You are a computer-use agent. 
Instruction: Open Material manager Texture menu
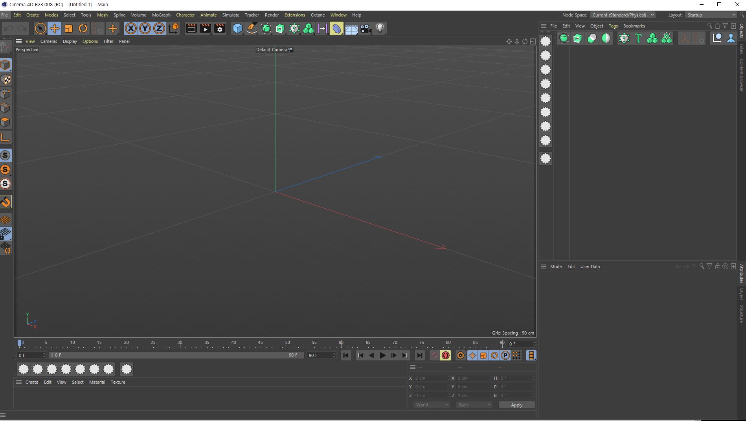118,382
